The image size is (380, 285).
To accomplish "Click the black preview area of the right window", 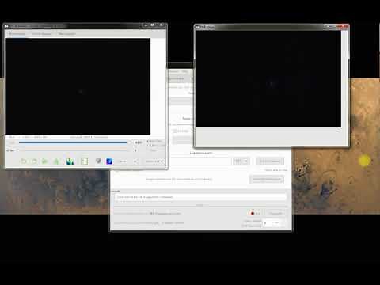I will pos(268,79).
